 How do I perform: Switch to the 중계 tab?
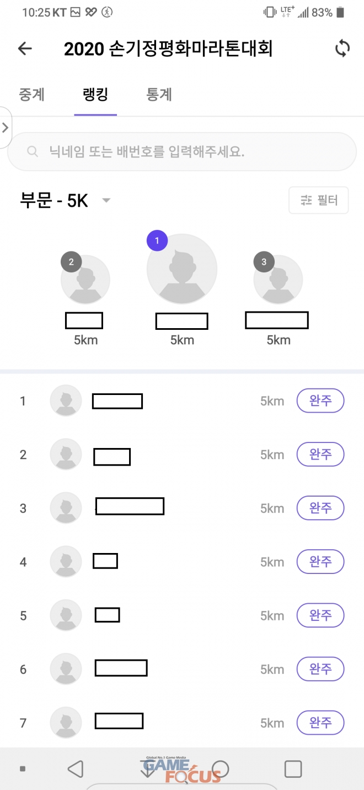point(32,94)
